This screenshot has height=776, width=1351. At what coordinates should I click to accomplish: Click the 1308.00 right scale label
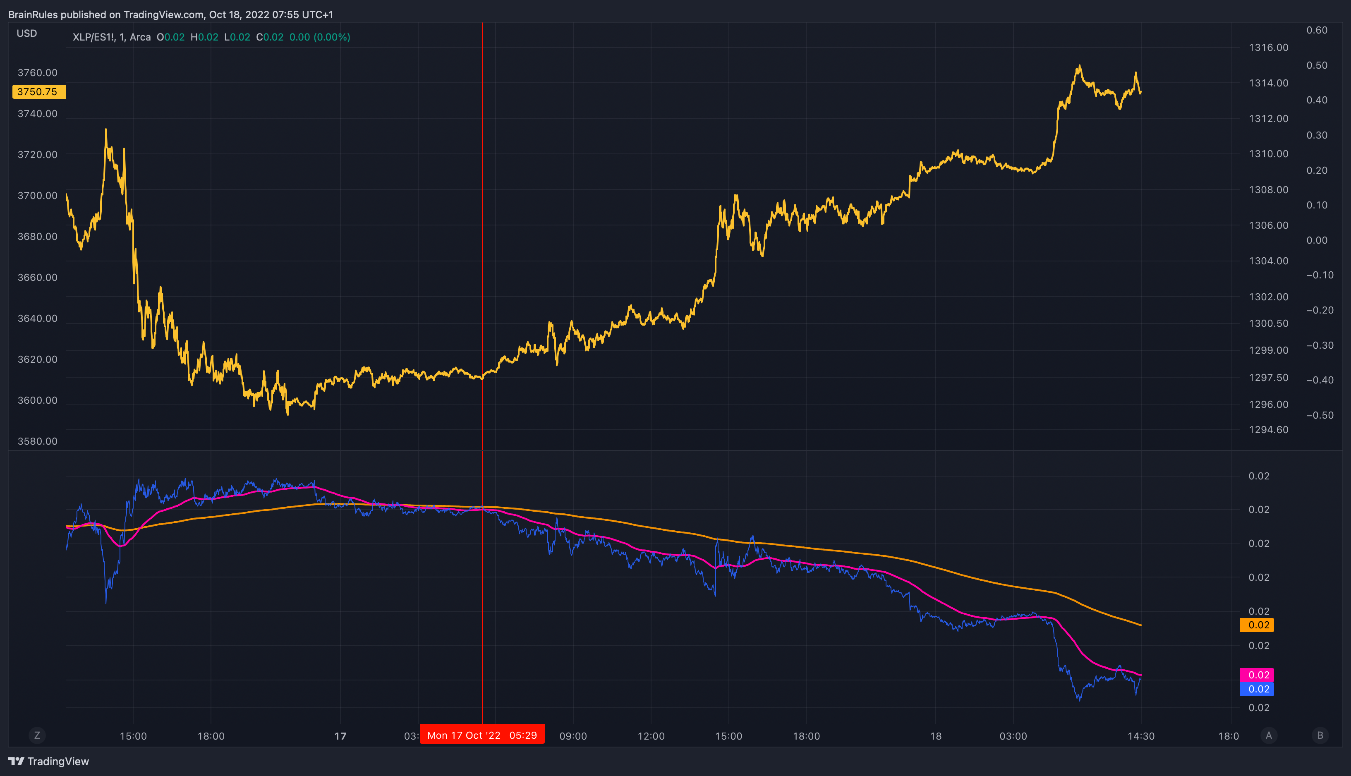click(1268, 190)
